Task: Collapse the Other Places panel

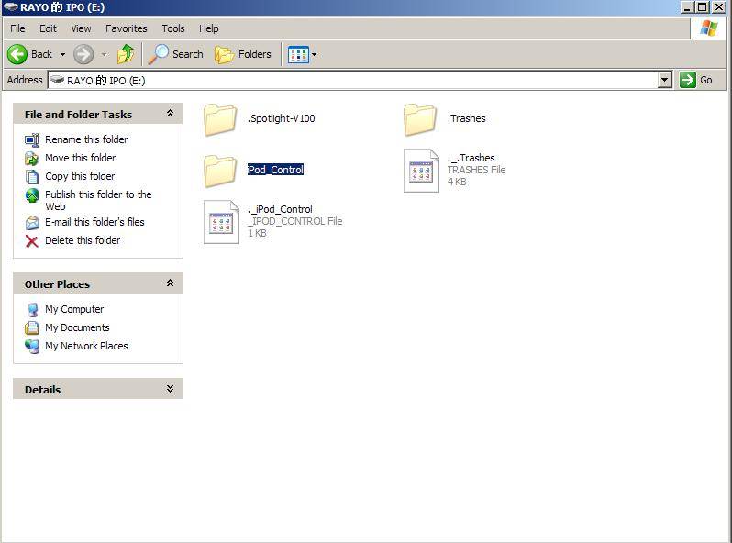Action: tap(170, 283)
